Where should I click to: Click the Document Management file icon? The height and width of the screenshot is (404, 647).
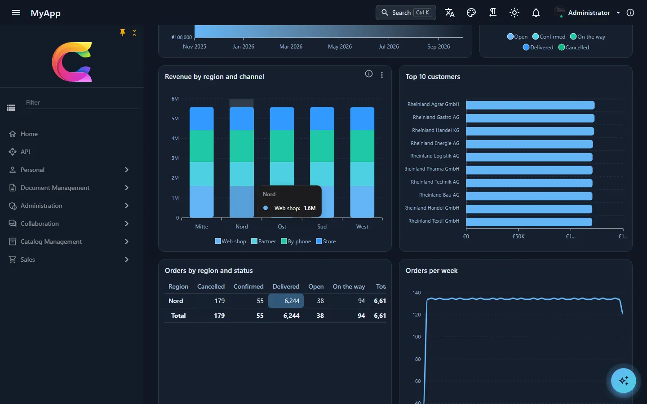(x=13, y=188)
